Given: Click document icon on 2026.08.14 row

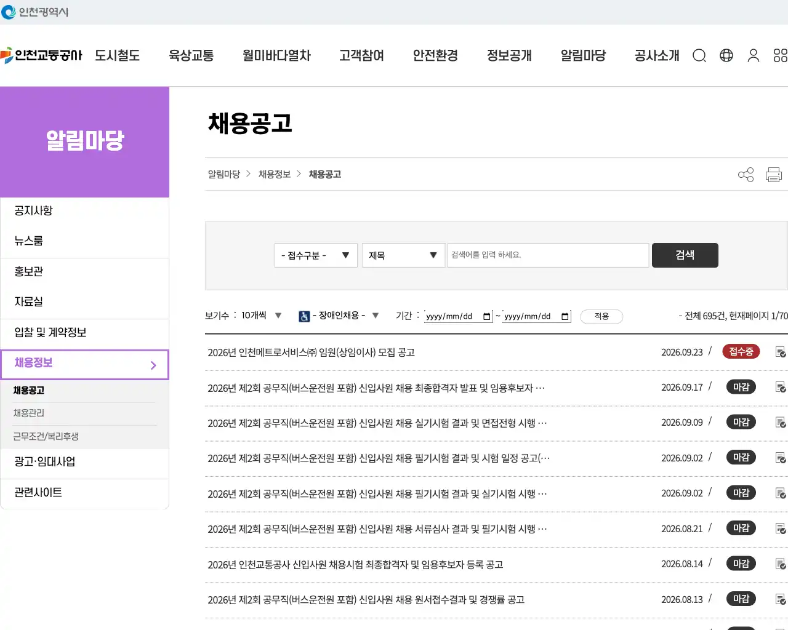Looking at the screenshot, I should coord(781,564).
